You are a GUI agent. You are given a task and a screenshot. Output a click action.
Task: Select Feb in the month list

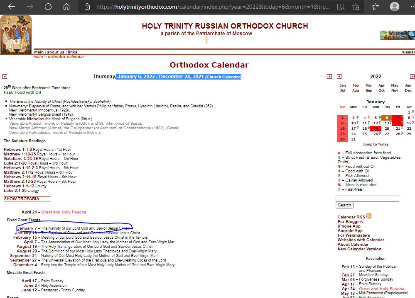tap(356, 85)
